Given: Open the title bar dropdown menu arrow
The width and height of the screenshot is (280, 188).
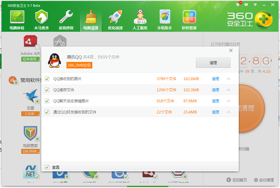Looking at the screenshot, I should pyautogui.click(x=255, y=5).
